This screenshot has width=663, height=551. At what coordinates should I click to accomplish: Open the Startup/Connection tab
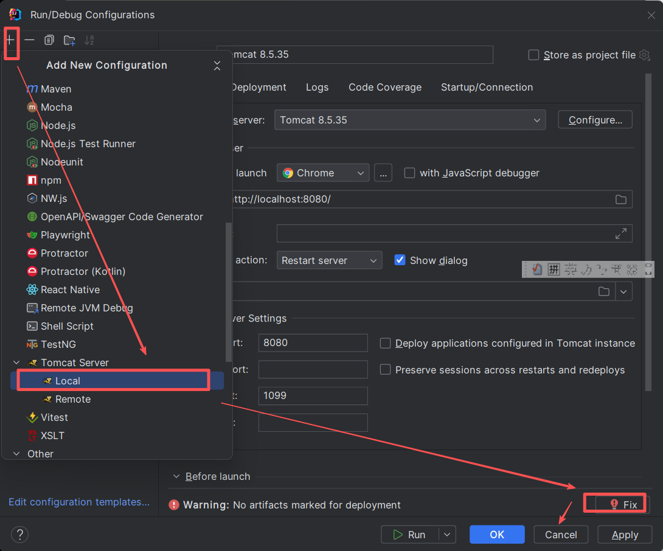487,87
